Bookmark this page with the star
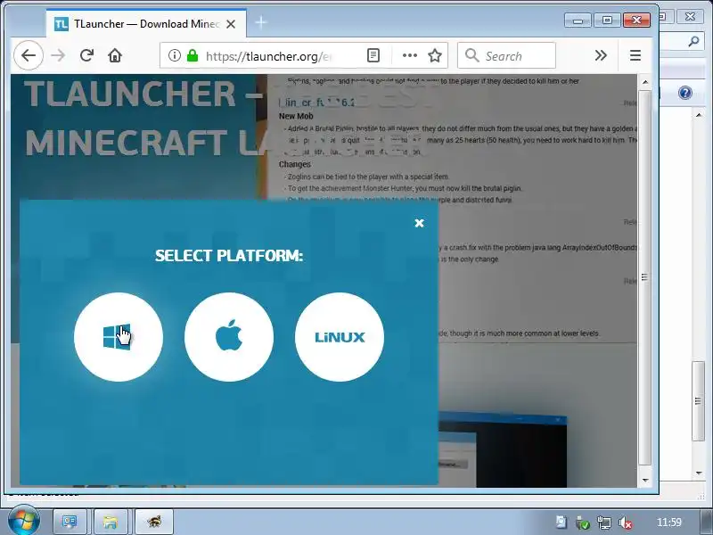 tap(435, 55)
